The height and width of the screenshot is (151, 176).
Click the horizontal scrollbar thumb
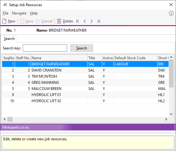click(10, 119)
